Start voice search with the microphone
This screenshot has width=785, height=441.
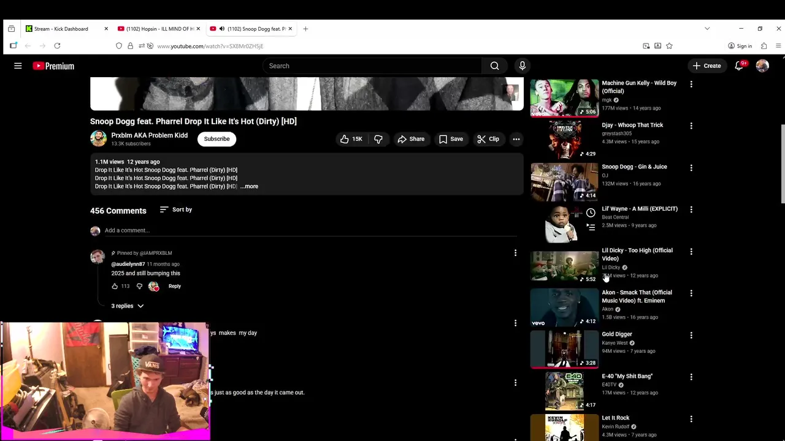click(522, 66)
